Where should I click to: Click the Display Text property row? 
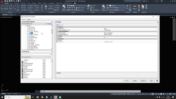pyautogui.click(x=107, y=29)
